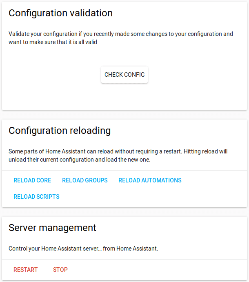Click the 'unload their current configuration' line
Viewport: 249px width, 282px height.
click(80, 160)
